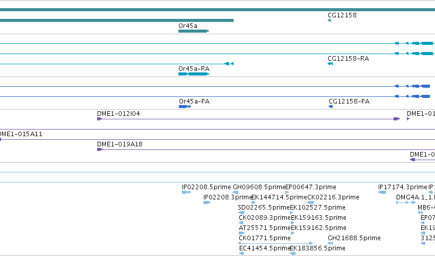Click the EK102527.5prime EST label
435x256 pixels.
317,208
